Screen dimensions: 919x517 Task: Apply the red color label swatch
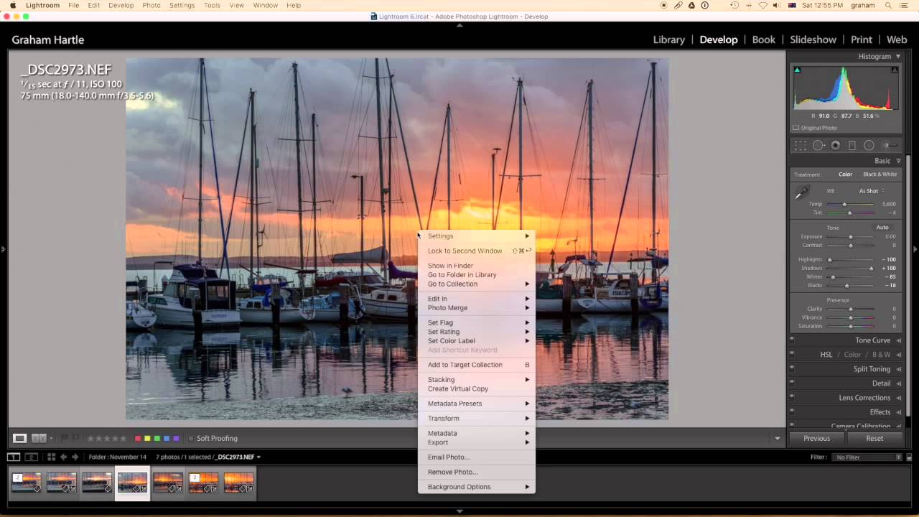click(x=138, y=439)
